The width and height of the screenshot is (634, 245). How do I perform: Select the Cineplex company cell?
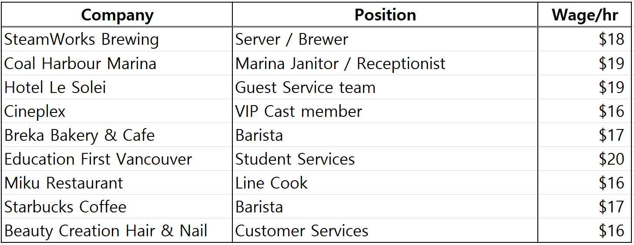click(x=117, y=111)
